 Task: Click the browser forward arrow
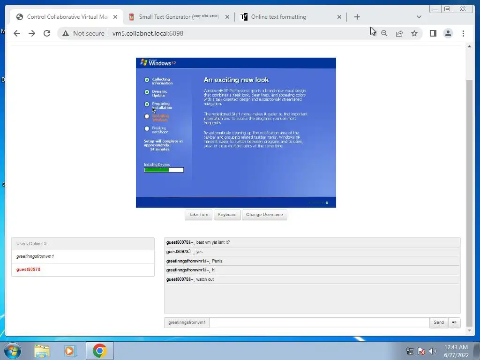click(32, 33)
